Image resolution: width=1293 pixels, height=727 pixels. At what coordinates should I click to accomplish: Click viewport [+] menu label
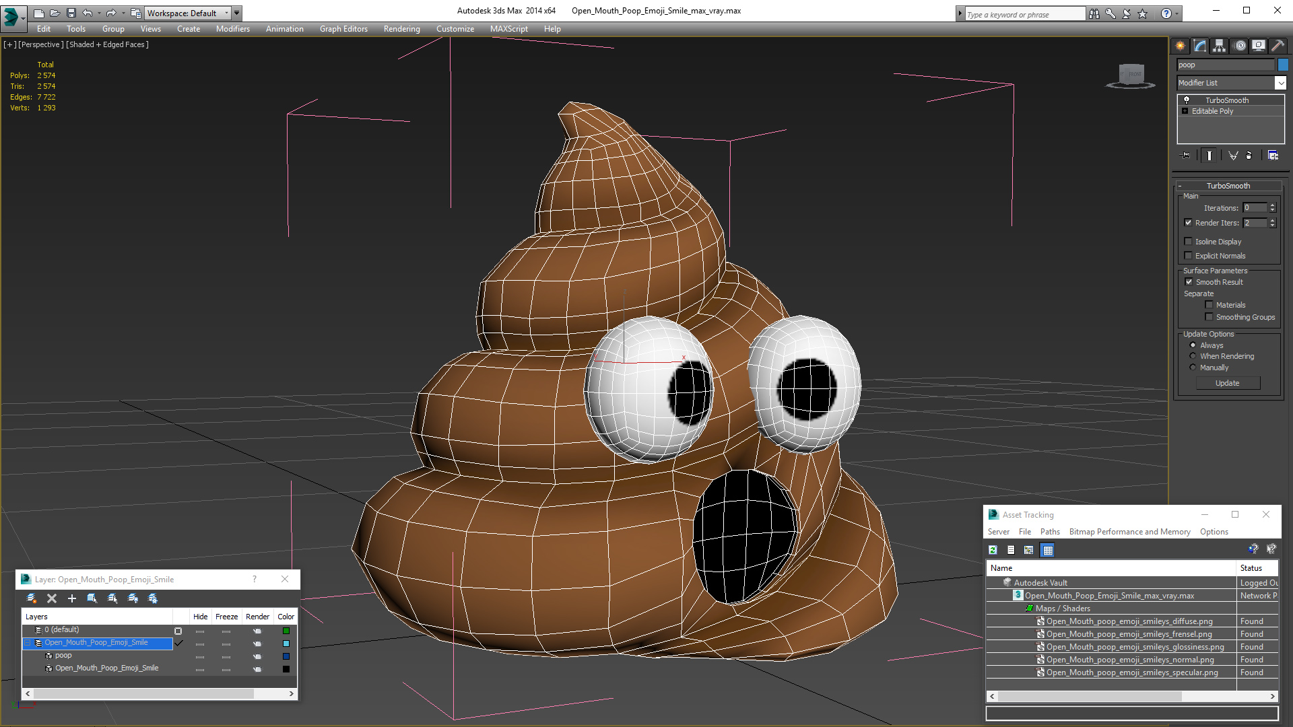9,44
